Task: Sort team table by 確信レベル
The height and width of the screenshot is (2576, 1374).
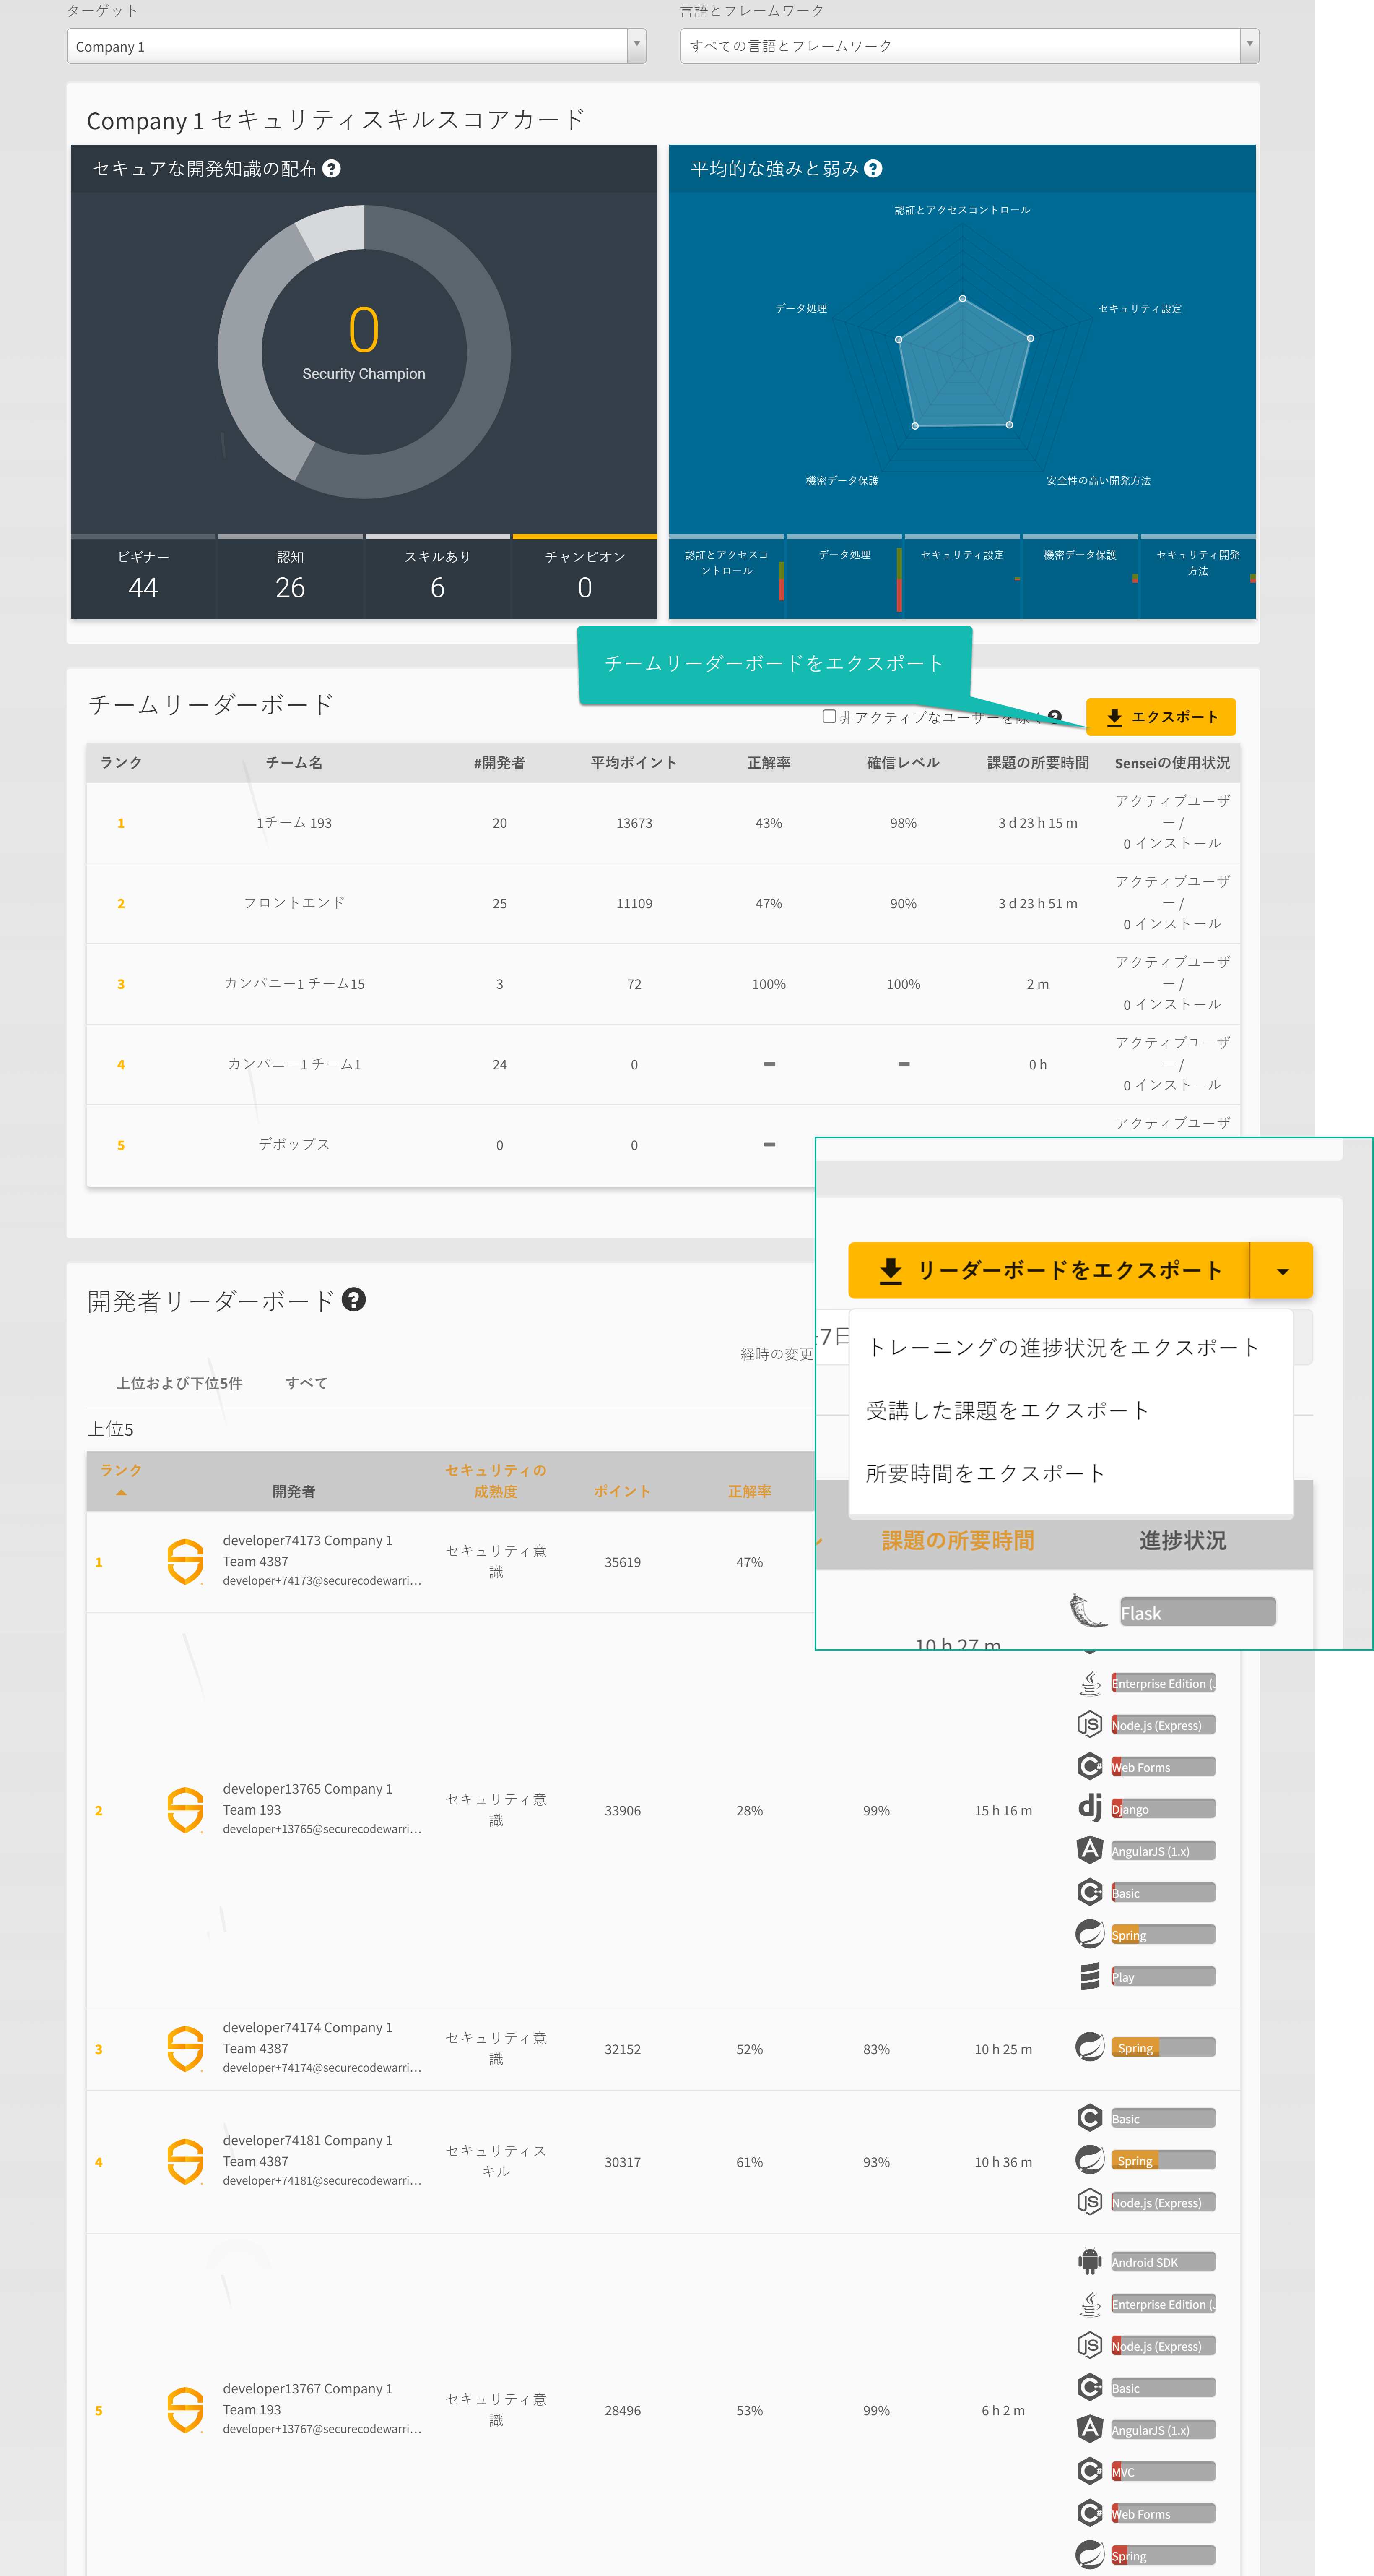Action: (903, 763)
